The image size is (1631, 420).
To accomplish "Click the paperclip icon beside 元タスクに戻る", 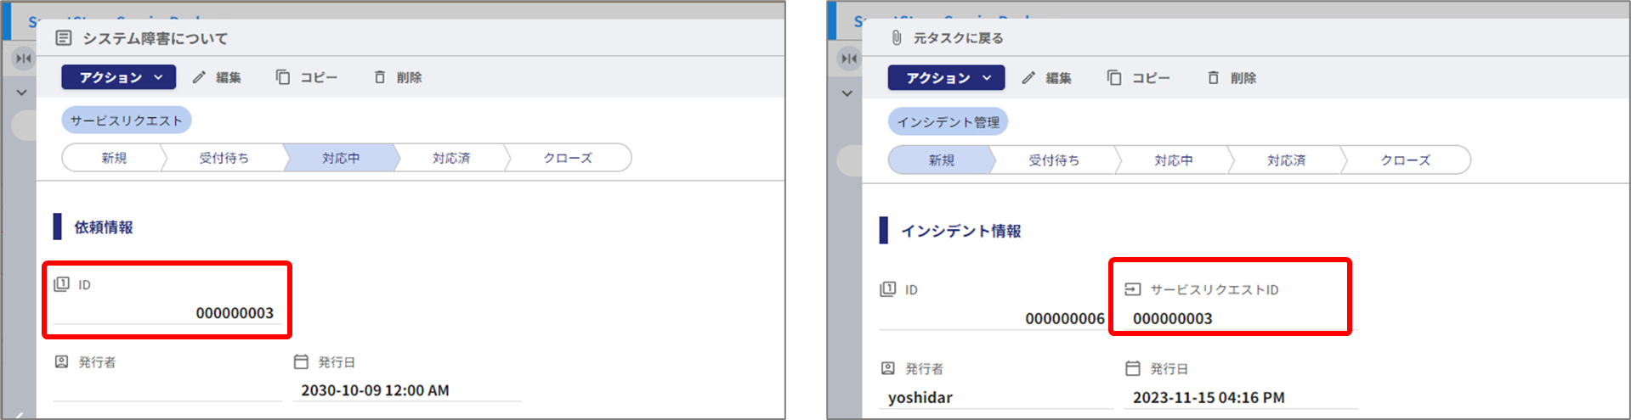I will point(897,38).
